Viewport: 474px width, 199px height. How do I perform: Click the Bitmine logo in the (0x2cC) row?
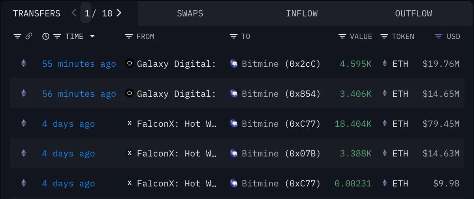pyautogui.click(x=234, y=63)
